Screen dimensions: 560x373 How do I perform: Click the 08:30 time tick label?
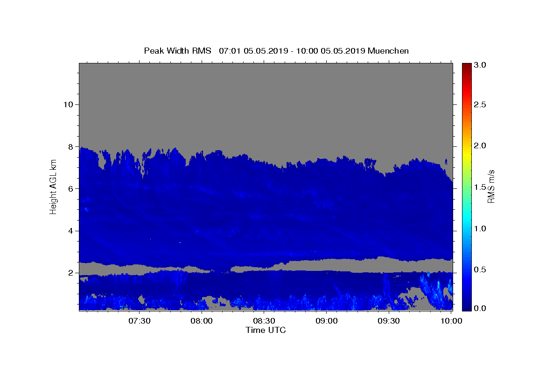[264, 321]
